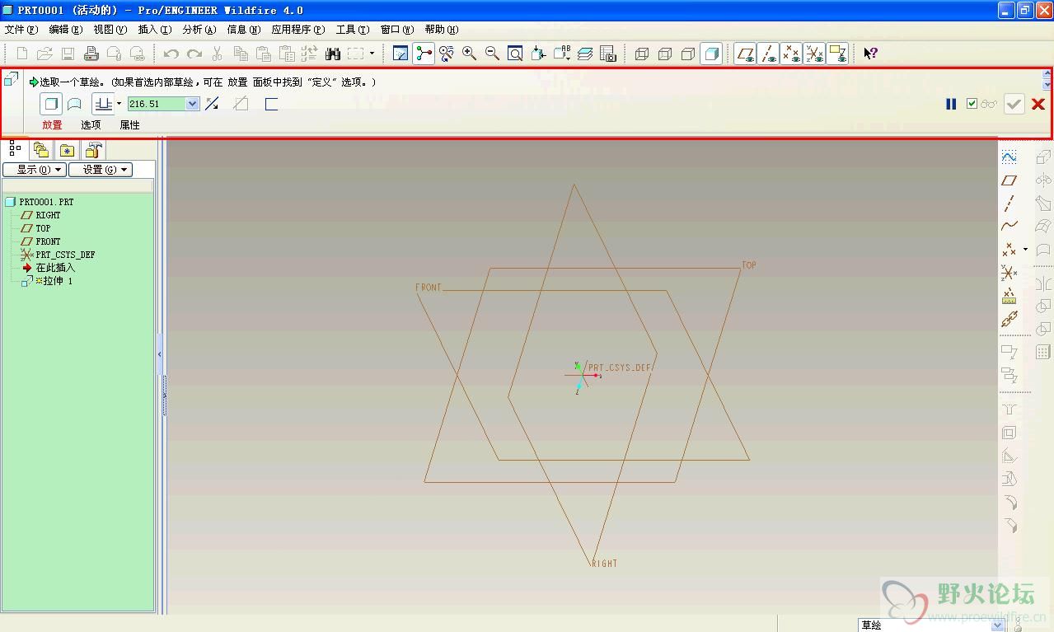Open the 文件 menu
This screenshot has height=632, width=1054.
tap(21, 30)
